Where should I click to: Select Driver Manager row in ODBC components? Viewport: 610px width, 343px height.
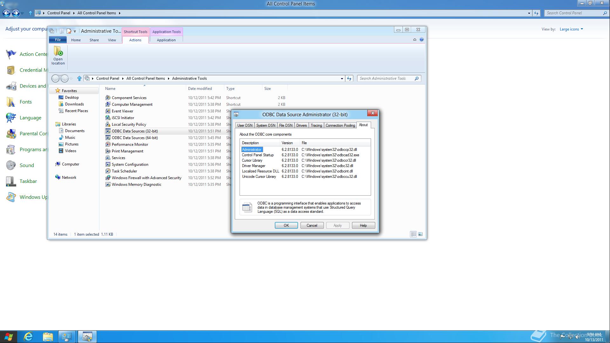(x=305, y=166)
